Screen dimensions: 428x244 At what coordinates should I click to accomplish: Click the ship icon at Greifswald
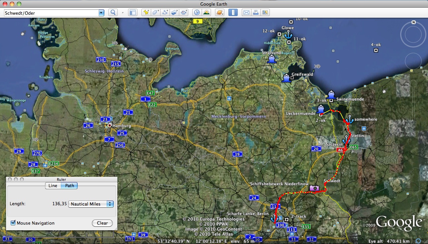pyautogui.click(x=286, y=78)
